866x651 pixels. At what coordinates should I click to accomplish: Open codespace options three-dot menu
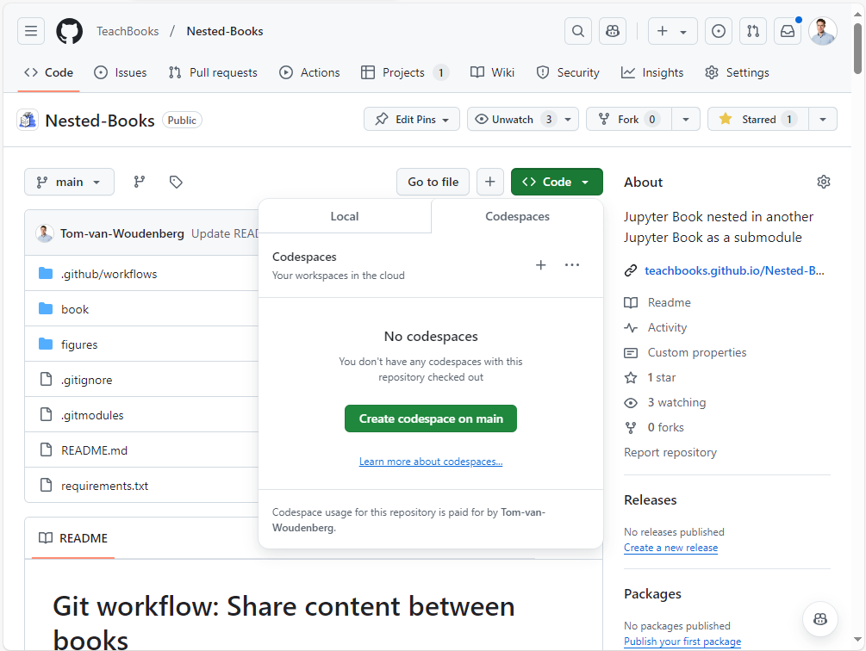coord(572,265)
